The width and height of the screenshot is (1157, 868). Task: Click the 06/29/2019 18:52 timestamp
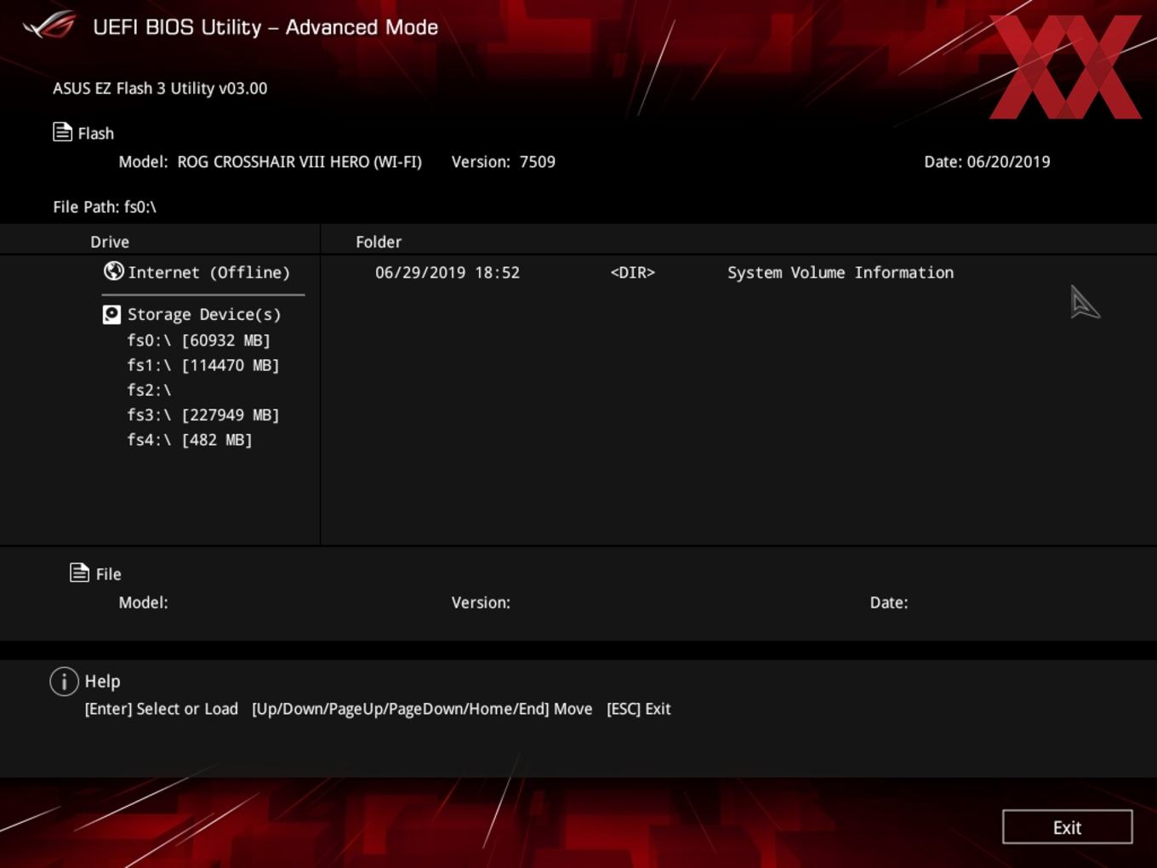pyautogui.click(x=447, y=272)
